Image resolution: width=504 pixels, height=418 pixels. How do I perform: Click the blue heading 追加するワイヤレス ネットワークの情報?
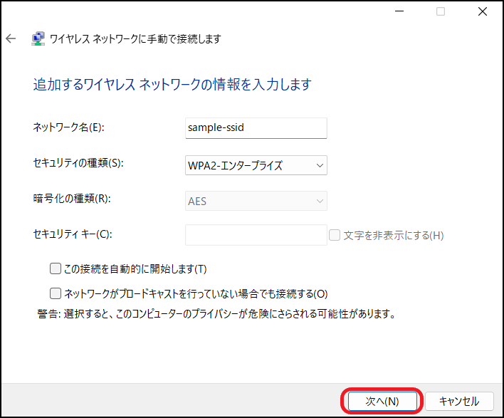coord(172,85)
